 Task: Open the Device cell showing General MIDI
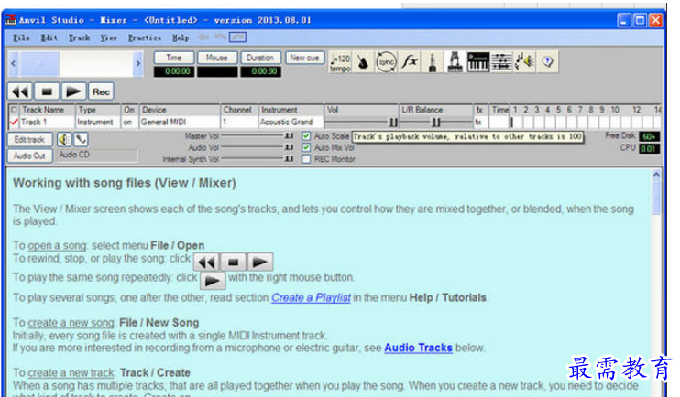(x=179, y=122)
